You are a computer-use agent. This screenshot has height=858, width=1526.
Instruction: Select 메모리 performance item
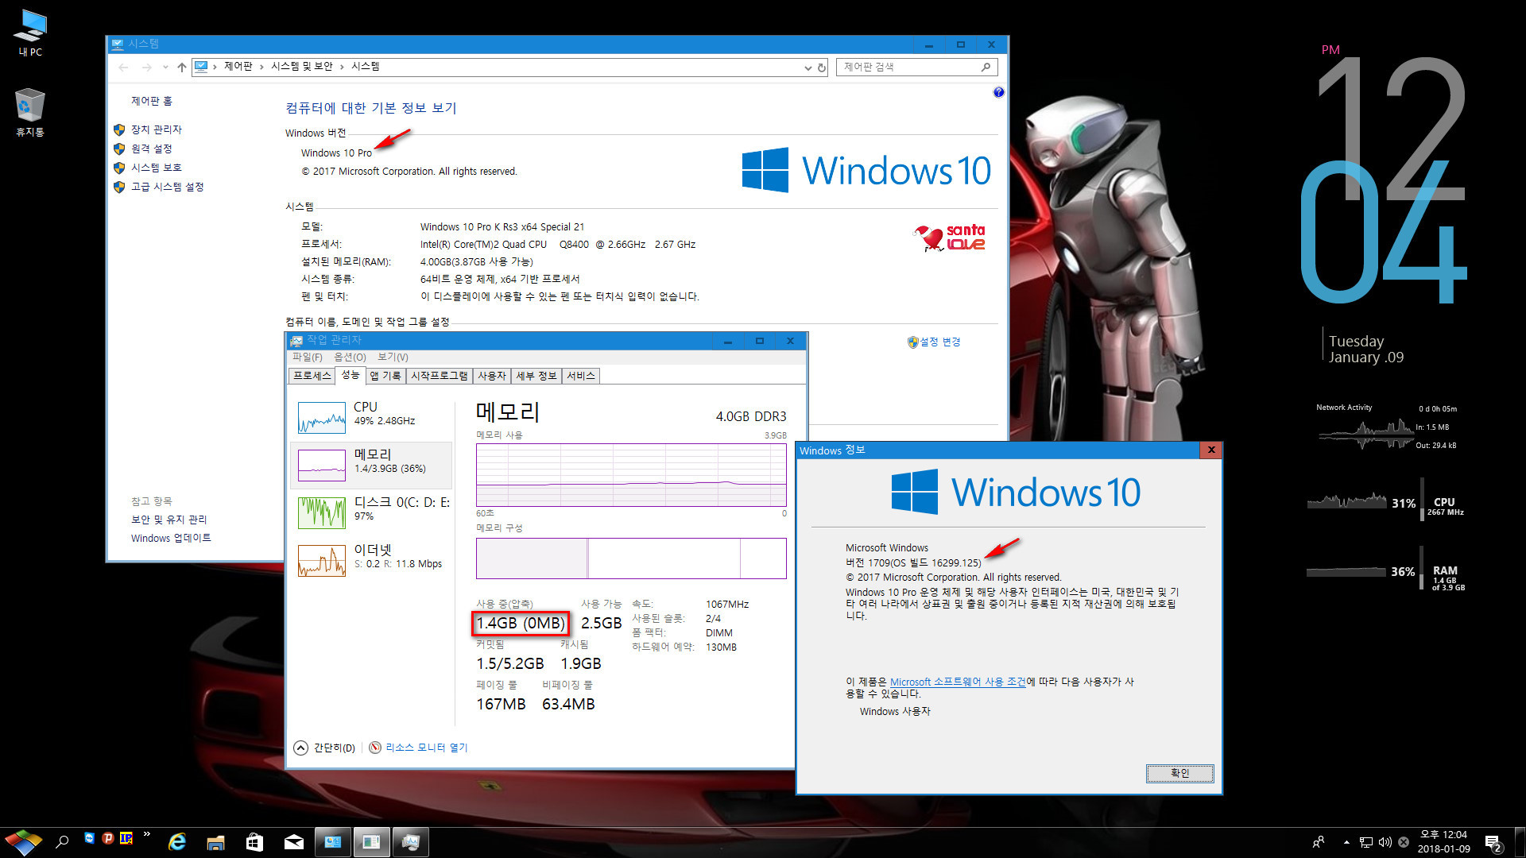(371, 465)
